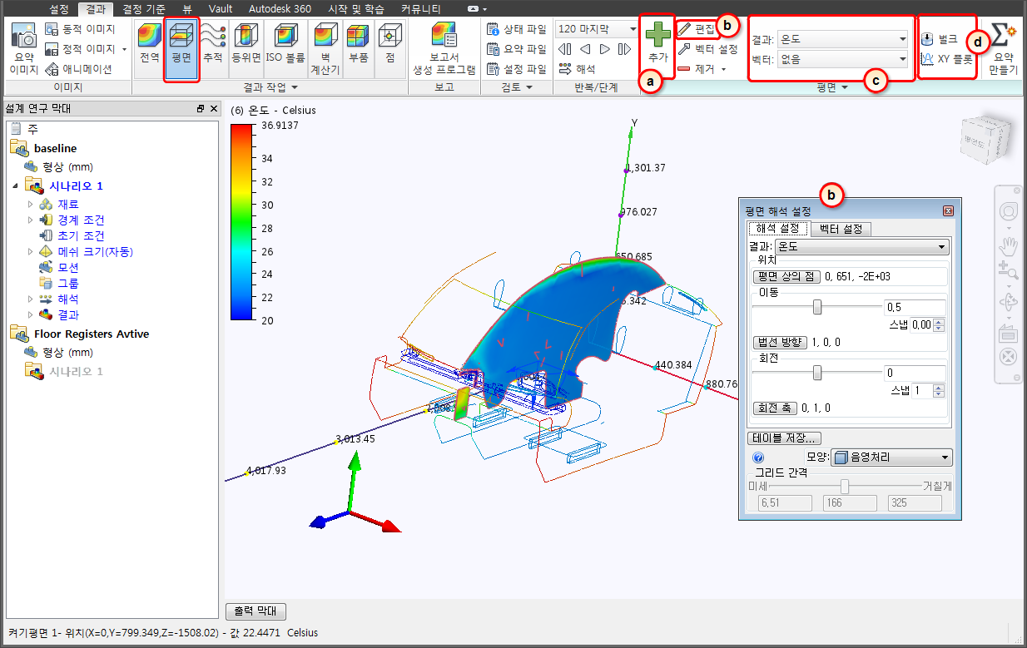This screenshot has height=648, width=1027.
Task: Expand the 평면 panel menu
Action: tap(832, 87)
